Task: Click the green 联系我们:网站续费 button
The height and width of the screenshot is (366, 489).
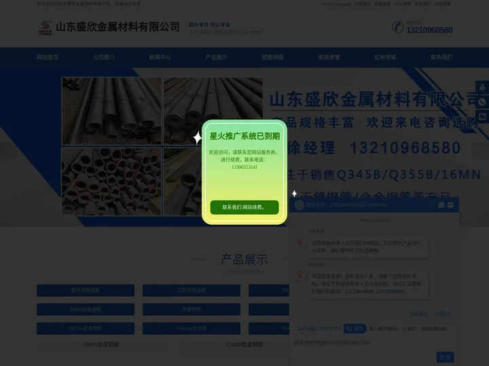Action: pos(244,207)
